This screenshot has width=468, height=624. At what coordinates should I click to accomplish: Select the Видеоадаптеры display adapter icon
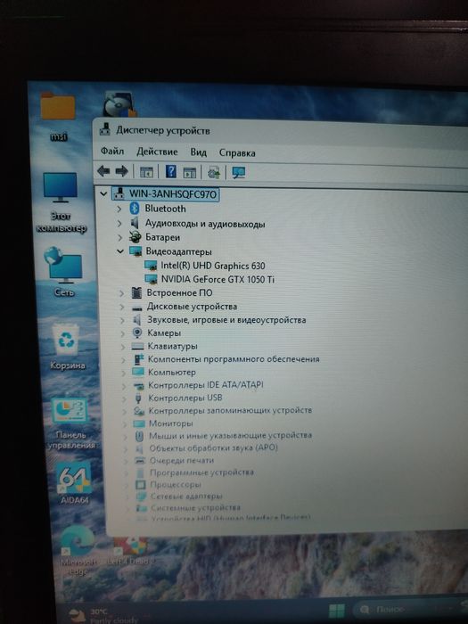coord(135,251)
